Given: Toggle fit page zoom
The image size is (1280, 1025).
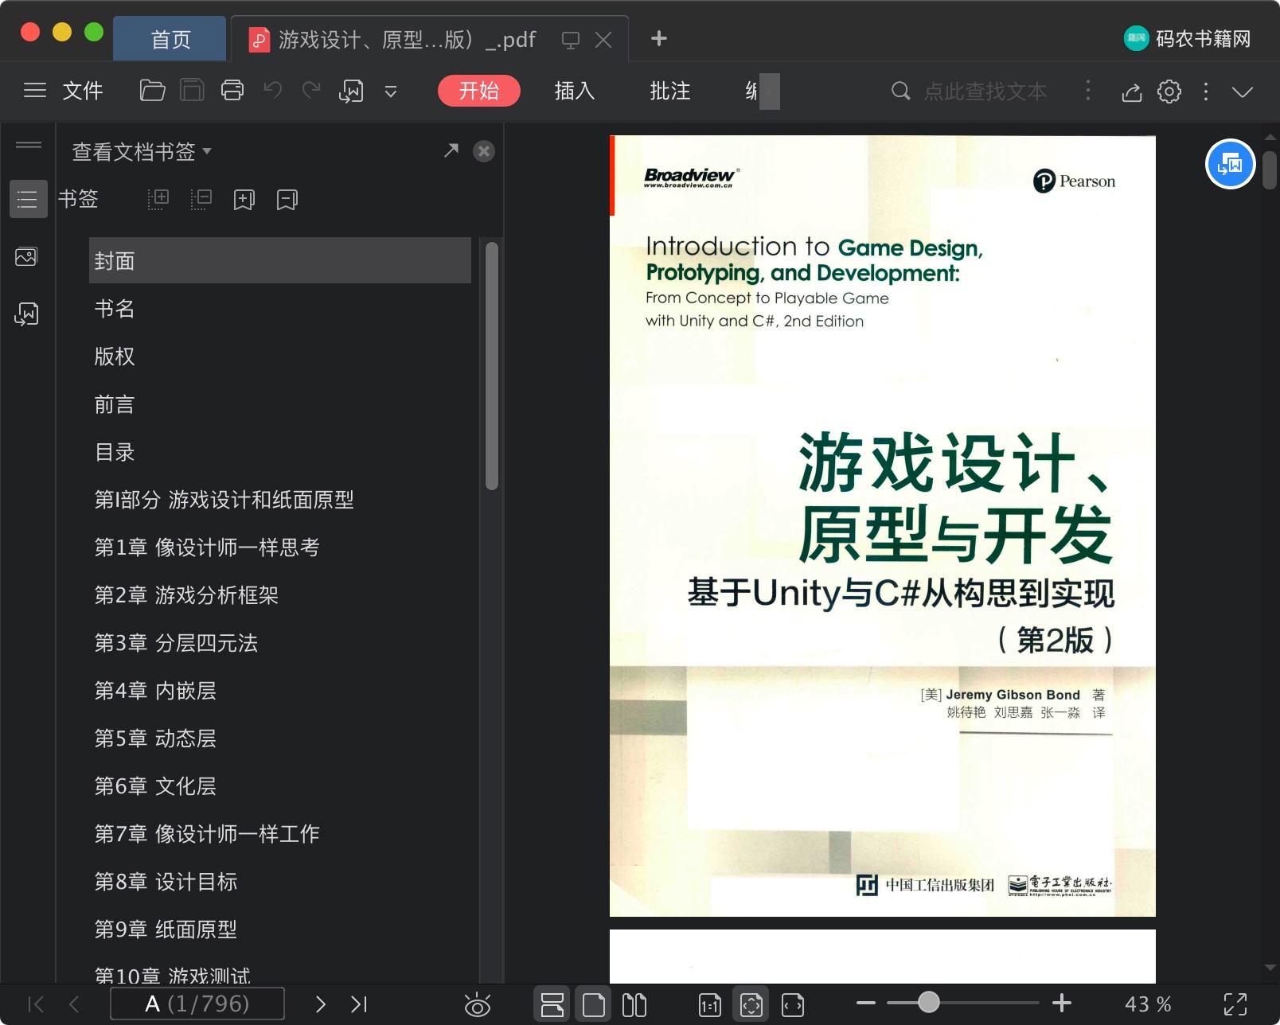Looking at the screenshot, I should 751,1004.
